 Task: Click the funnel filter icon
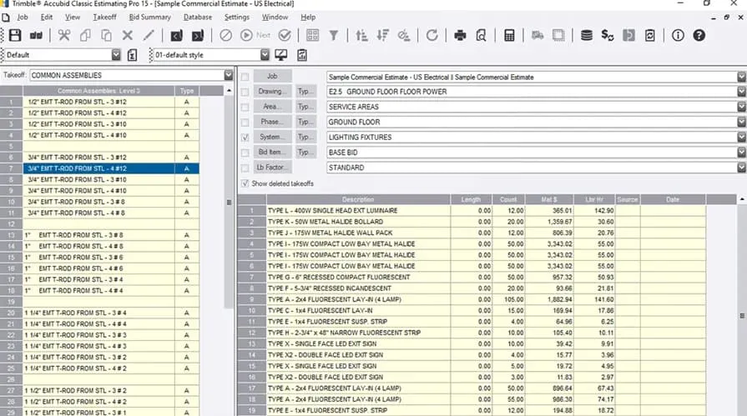pyautogui.click(x=334, y=35)
